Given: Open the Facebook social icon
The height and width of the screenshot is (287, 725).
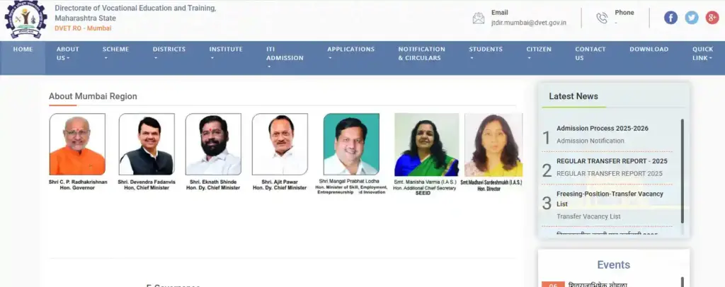Looking at the screenshot, I should pos(671,18).
